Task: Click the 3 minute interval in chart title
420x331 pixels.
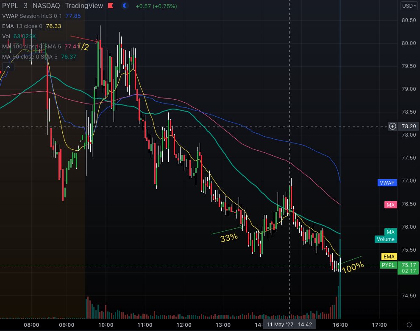Action: 25,6
